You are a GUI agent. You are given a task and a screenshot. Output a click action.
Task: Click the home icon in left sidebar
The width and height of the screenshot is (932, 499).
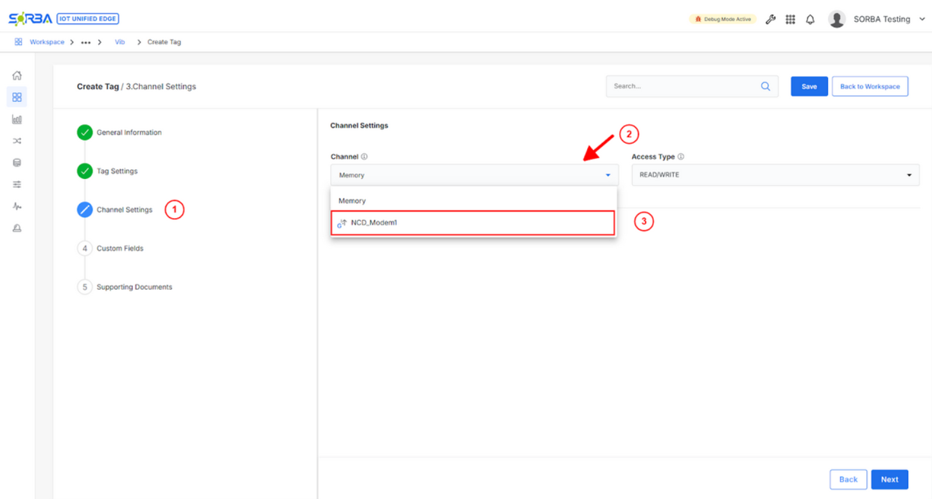tap(17, 76)
